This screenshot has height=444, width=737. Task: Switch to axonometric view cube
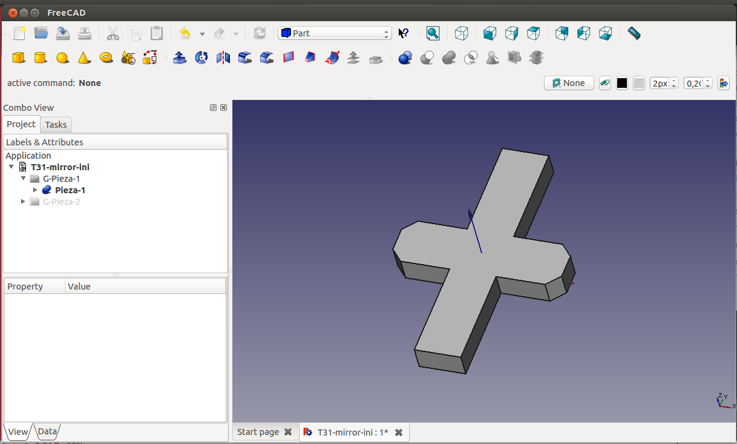(x=462, y=33)
